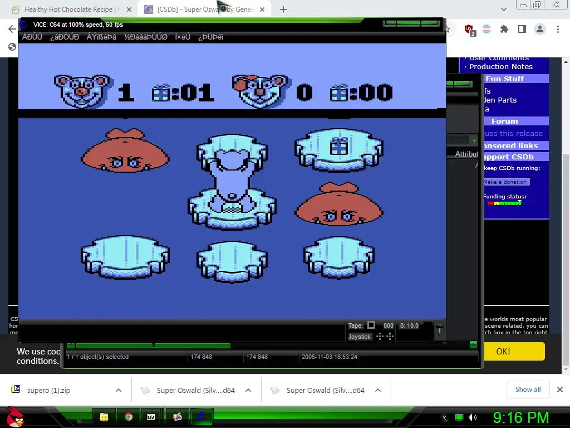Viewport: 570px width, 428px height.
Task: Expand options for the second Super Oswald d64 download
Action: click(378, 390)
